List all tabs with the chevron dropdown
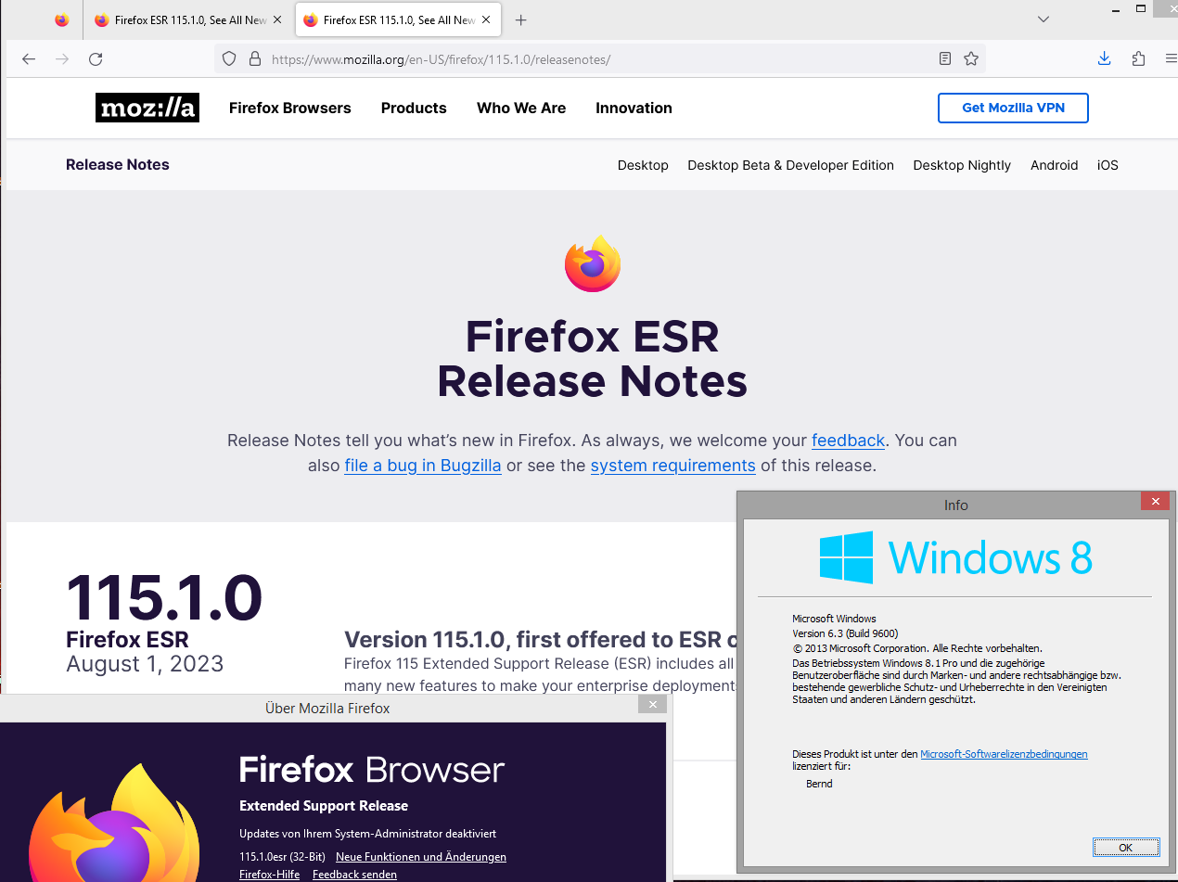1178x882 pixels. (x=1044, y=19)
